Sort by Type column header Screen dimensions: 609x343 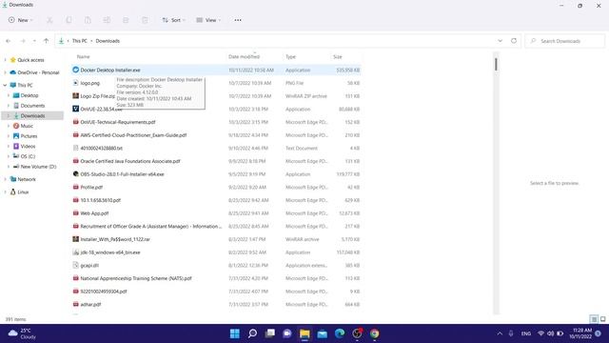click(290, 57)
